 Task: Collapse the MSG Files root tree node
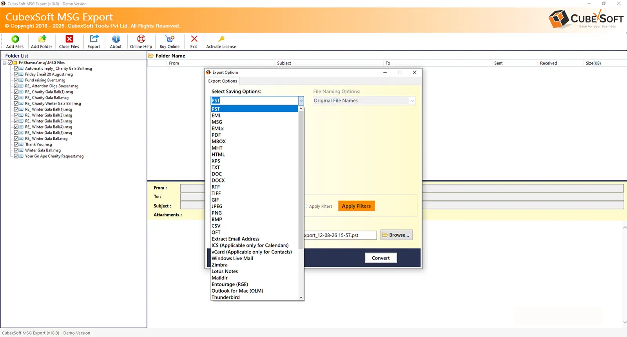click(4, 63)
